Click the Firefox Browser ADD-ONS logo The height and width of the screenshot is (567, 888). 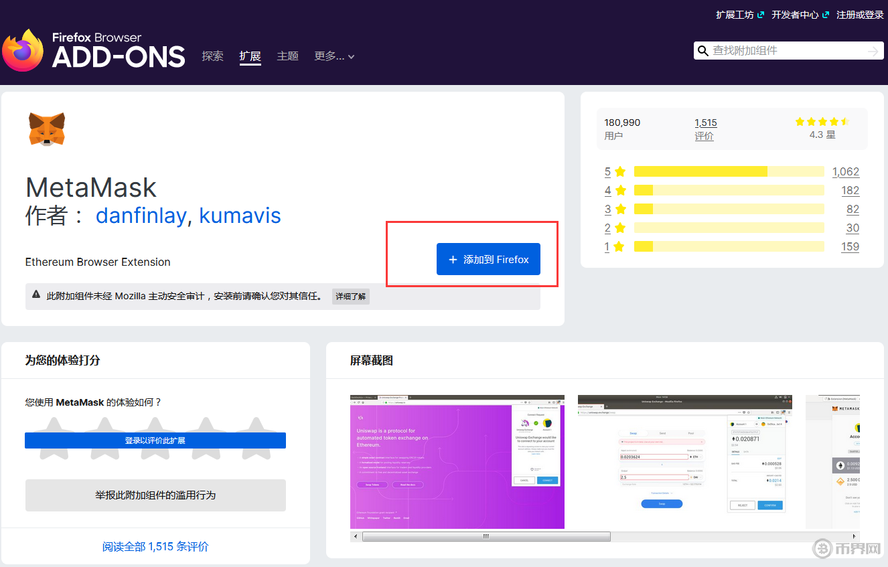click(94, 50)
